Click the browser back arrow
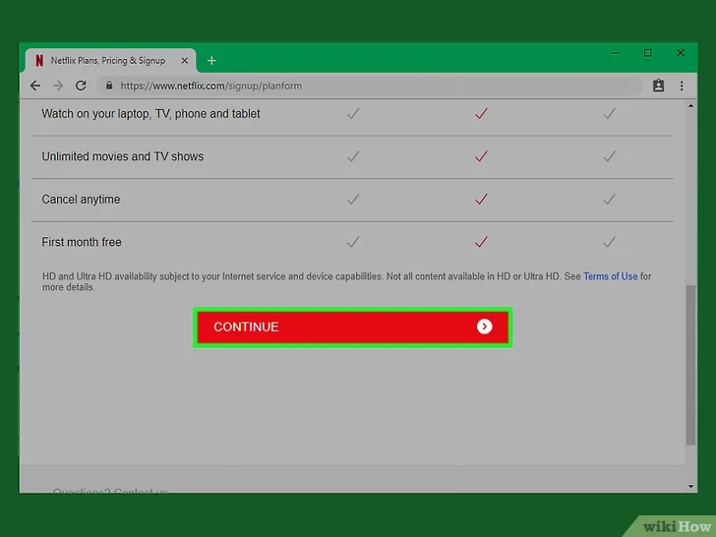Screen dimensions: 716x537 (x=35, y=86)
